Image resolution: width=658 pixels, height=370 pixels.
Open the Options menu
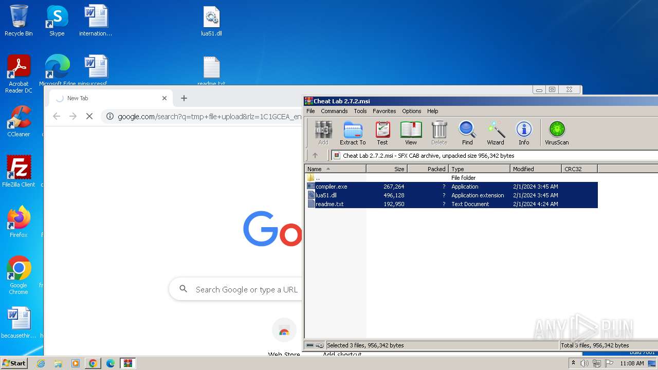pos(412,111)
